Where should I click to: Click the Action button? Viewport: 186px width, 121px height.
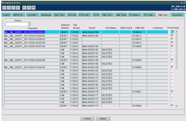pyautogui.click(x=103, y=118)
